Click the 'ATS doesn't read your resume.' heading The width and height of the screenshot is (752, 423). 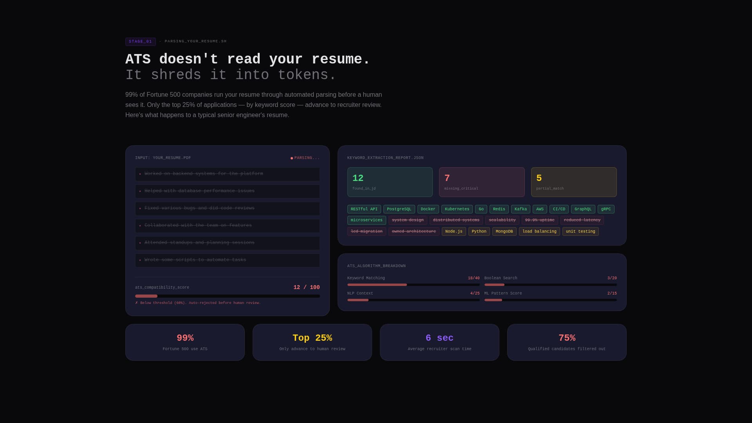click(x=248, y=60)
